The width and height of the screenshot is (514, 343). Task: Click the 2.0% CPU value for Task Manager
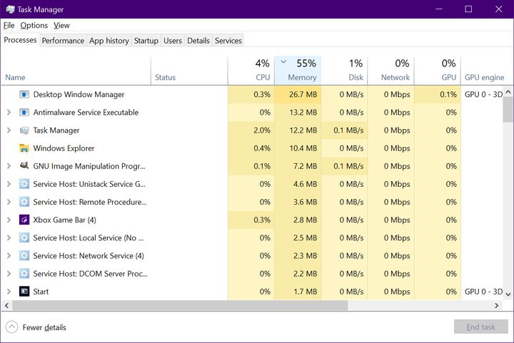point(262,130)
